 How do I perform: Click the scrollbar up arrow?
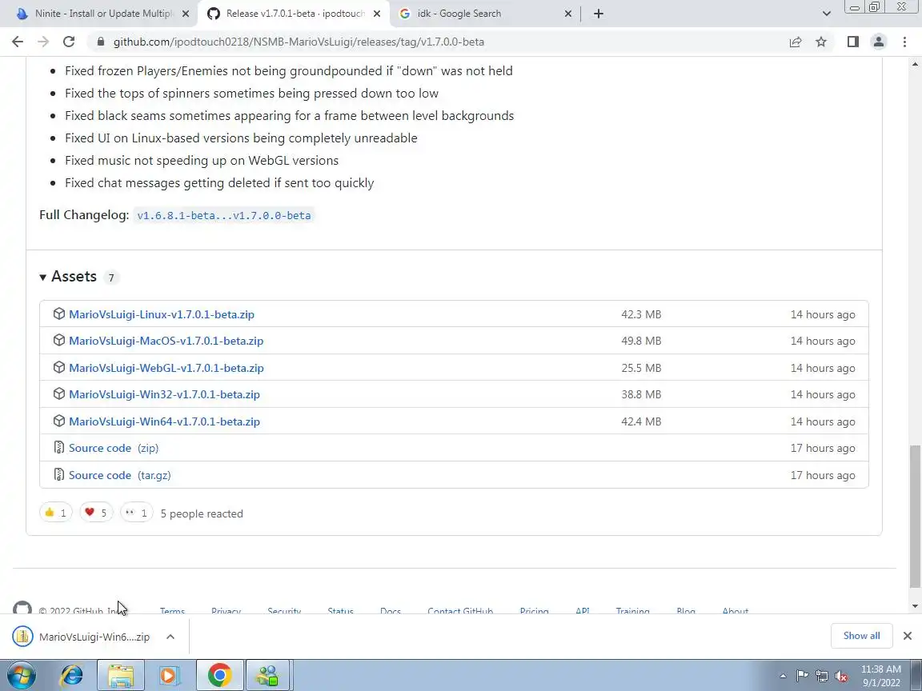[x=914, y=63]
